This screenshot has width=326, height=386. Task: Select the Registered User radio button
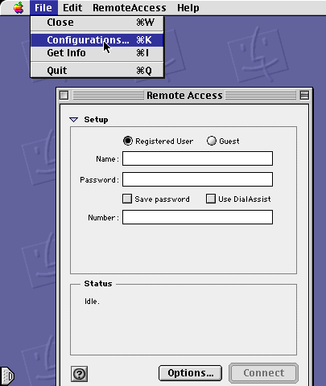point(128,141)
